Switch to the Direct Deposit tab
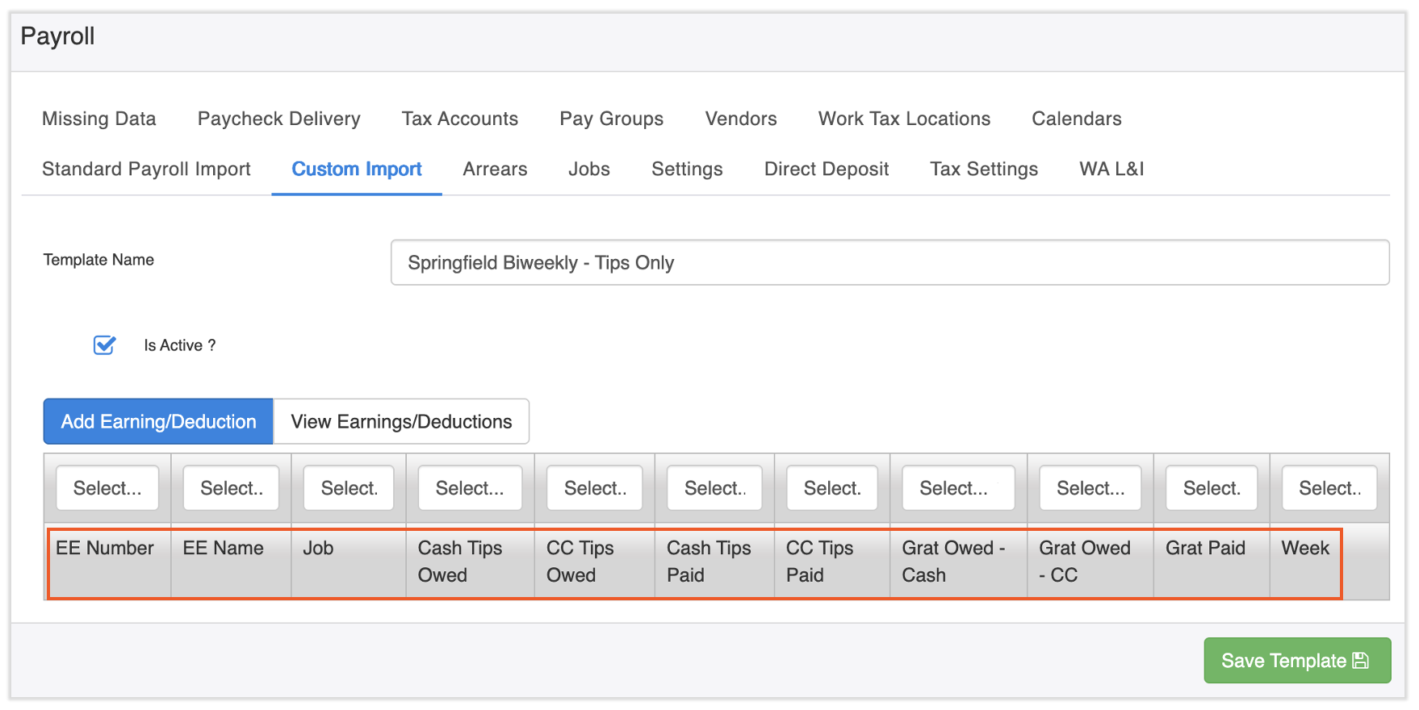This screenshot has height=710, width=1419. point(826,169)
